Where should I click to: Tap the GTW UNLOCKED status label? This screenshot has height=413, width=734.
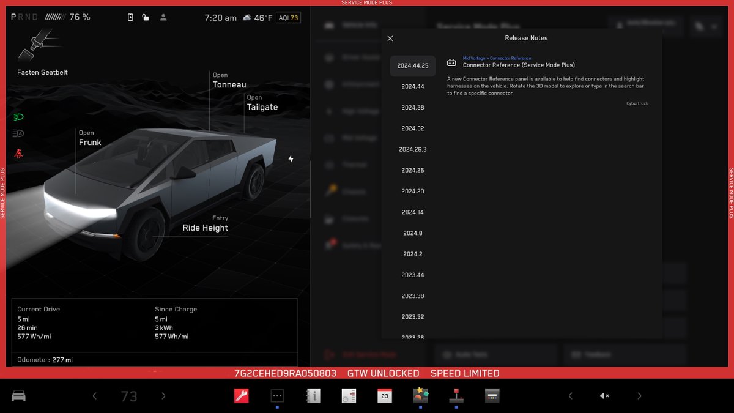tap(384, 373)
